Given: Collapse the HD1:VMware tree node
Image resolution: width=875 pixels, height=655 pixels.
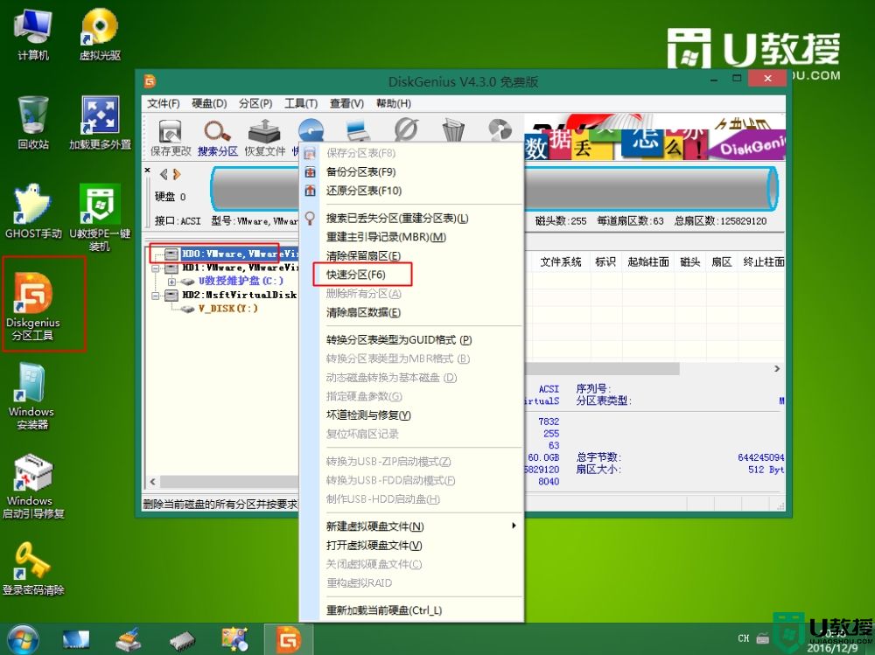Looking at the screenshot, I should tap(156, 268).
